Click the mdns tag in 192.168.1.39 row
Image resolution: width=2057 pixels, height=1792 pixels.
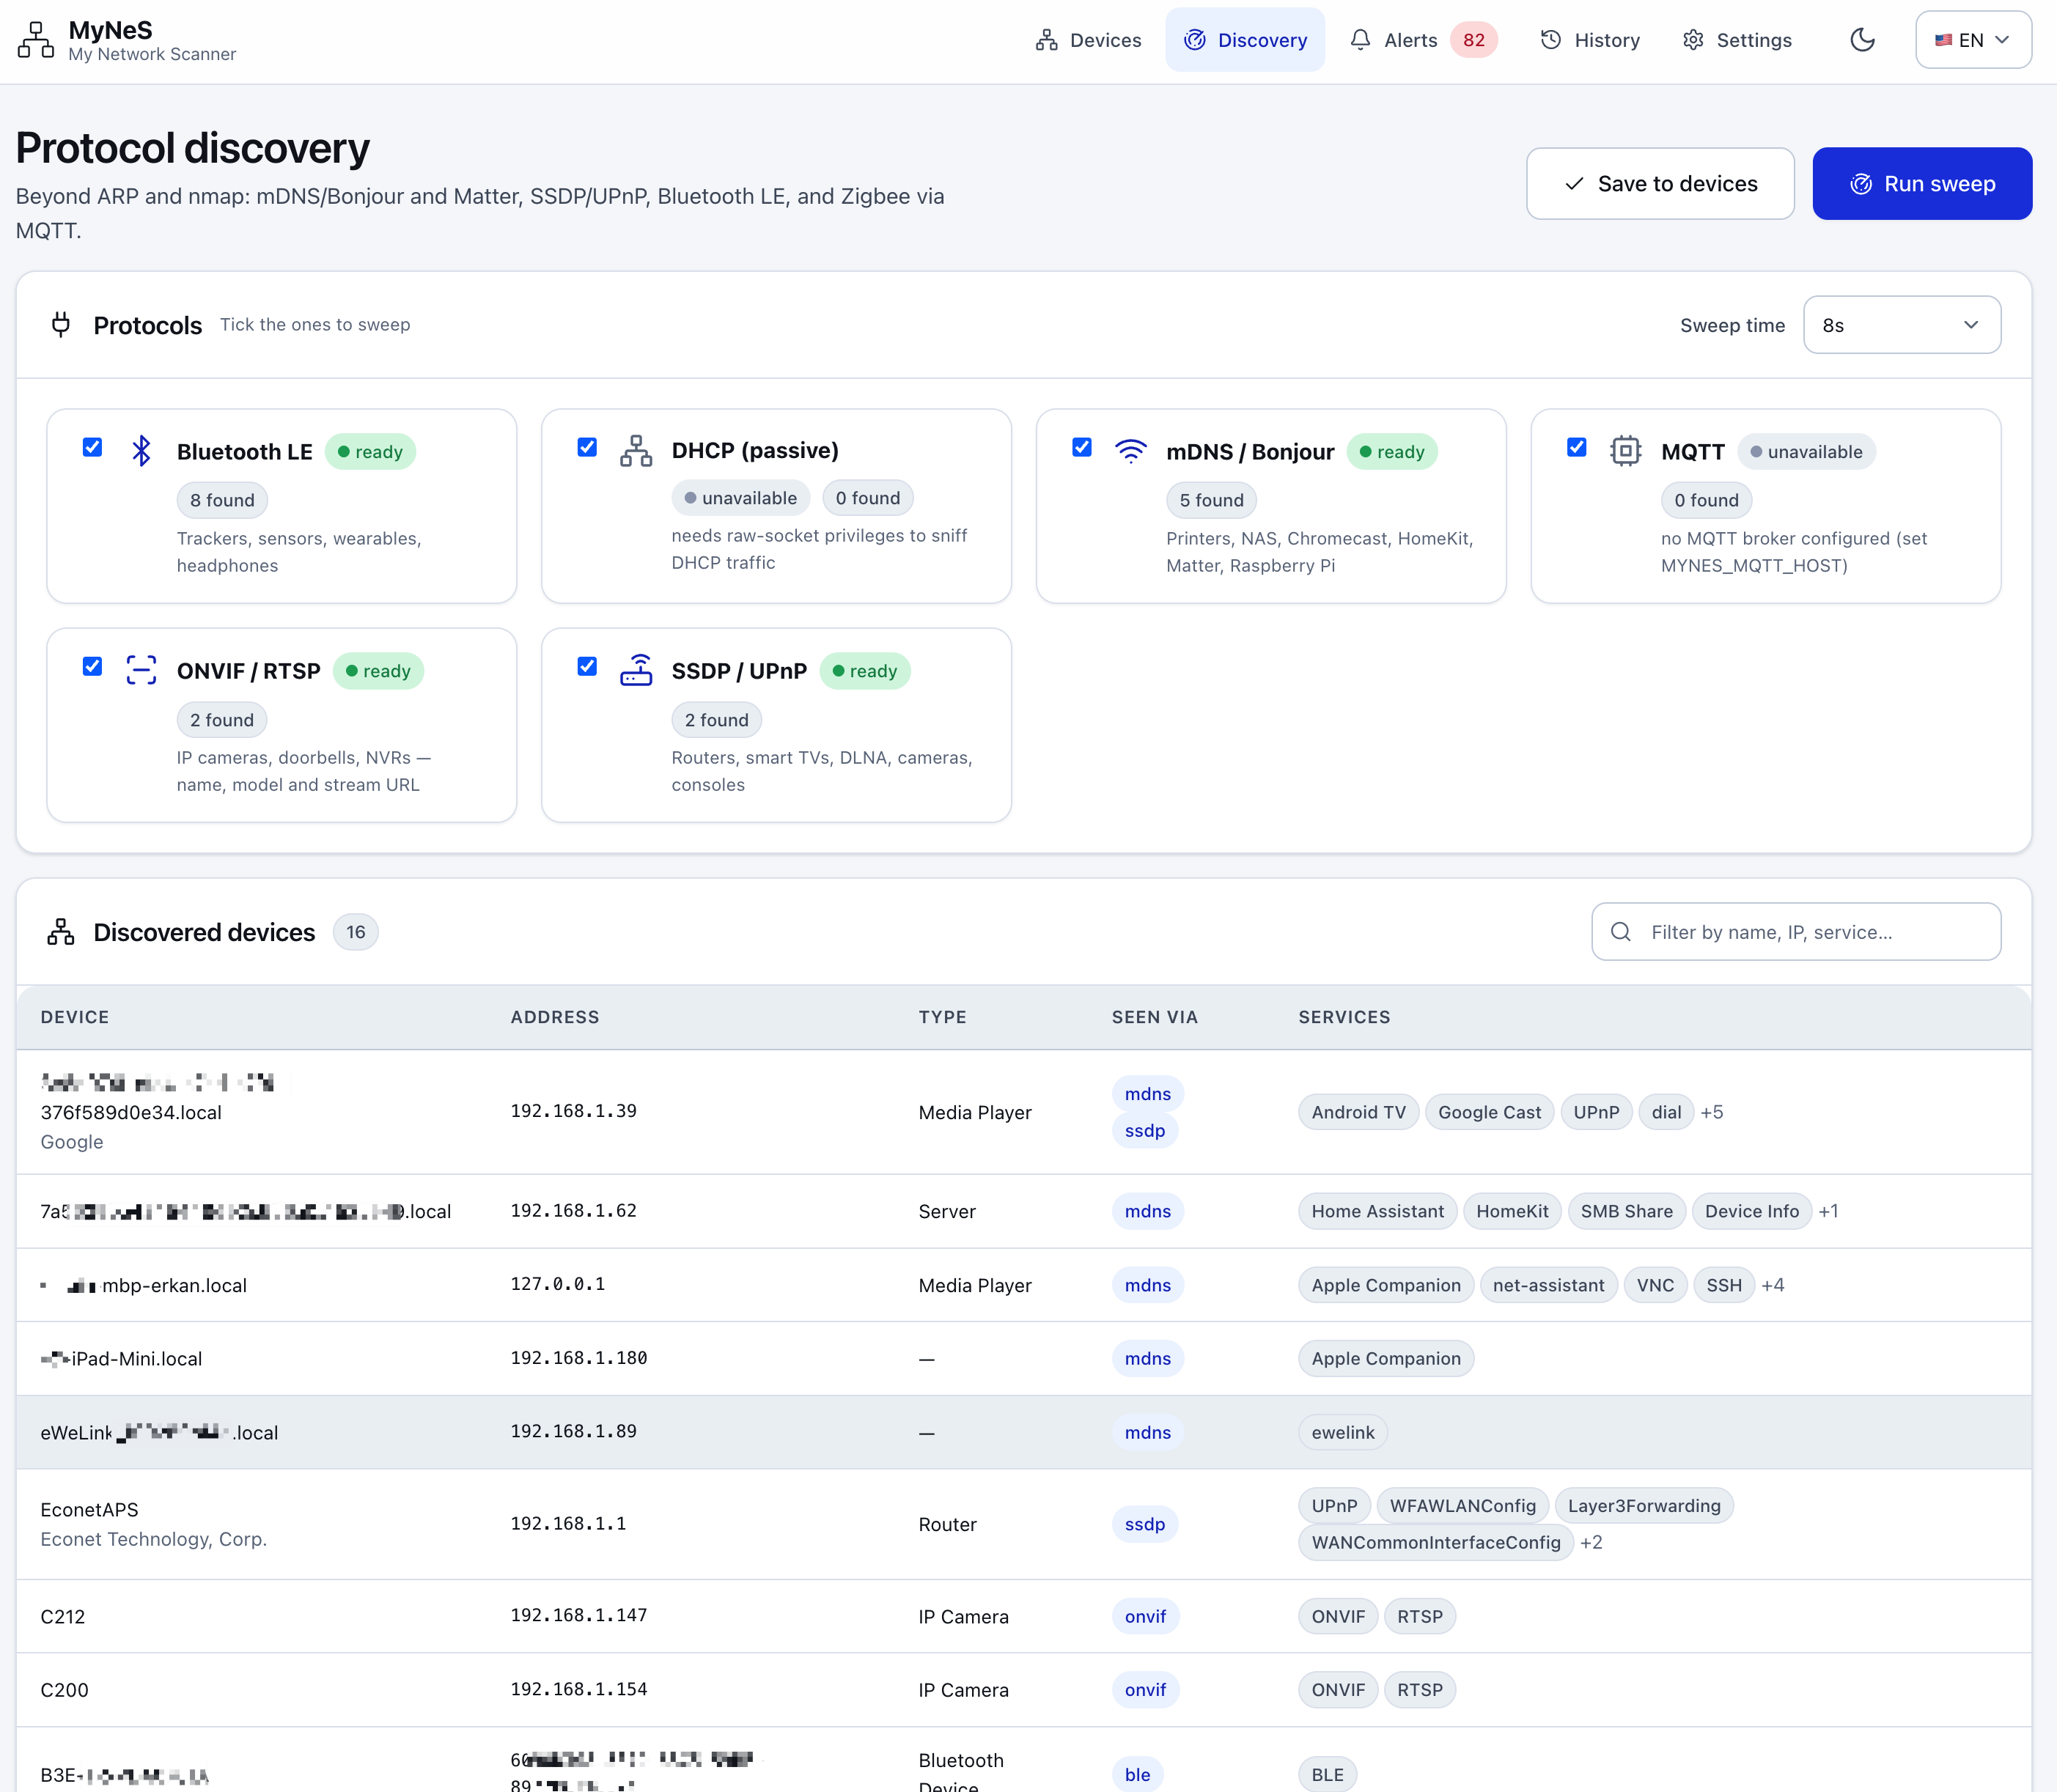(1148, 1094)
